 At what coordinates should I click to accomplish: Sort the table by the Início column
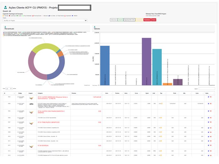point(107,93)
